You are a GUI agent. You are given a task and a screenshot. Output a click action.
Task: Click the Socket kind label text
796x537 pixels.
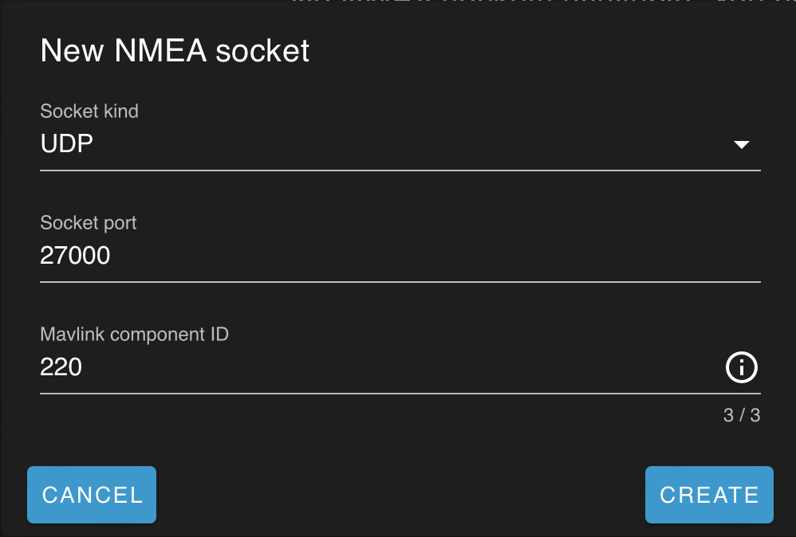click(89, 112)
